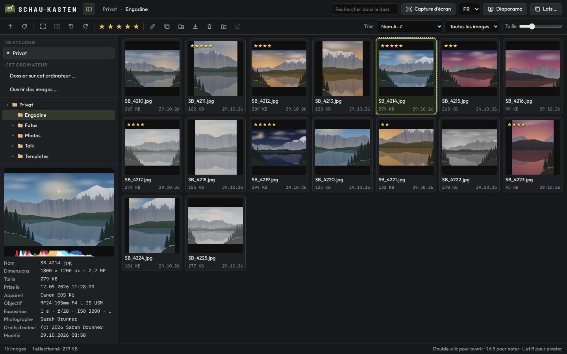Rotate image left using the counterclockwise icon

coord(71,26)
